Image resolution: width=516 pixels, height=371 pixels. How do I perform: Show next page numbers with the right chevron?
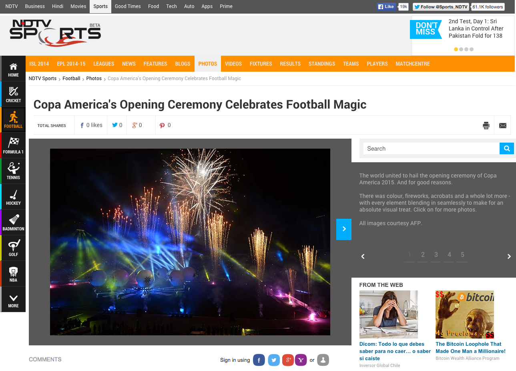point(509,256)
